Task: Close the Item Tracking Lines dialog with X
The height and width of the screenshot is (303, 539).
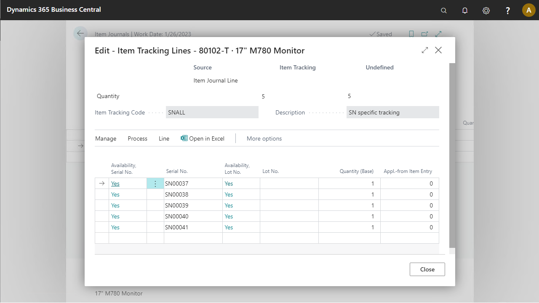Action: pos(438,50)
